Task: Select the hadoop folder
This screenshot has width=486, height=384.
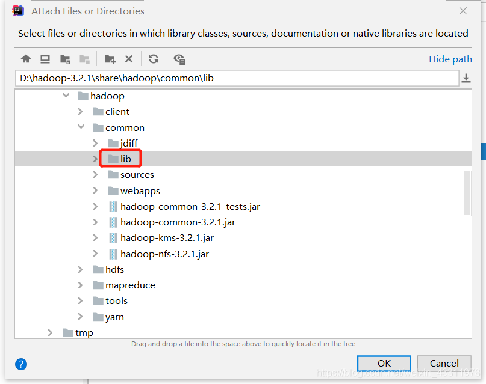Action: pyautogui.click(x=101, y=96)
